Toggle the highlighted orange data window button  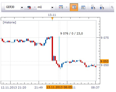(74, 7)
